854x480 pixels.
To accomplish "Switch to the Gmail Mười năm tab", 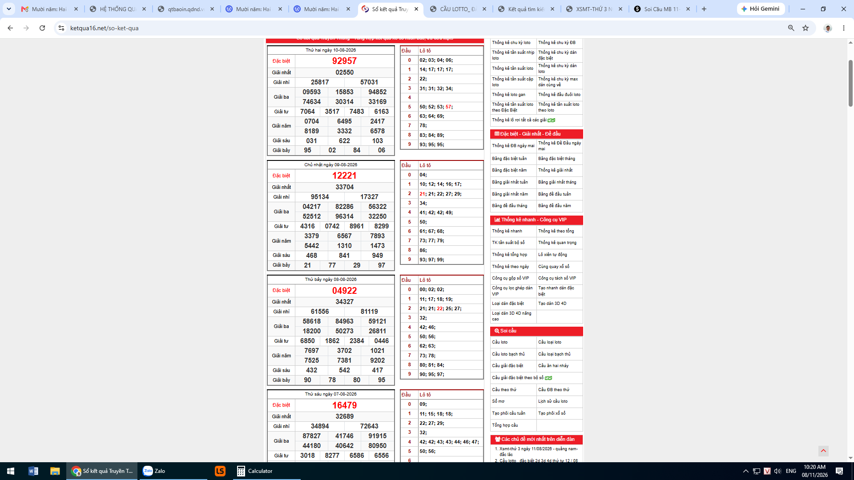I will tap(50, 9).
